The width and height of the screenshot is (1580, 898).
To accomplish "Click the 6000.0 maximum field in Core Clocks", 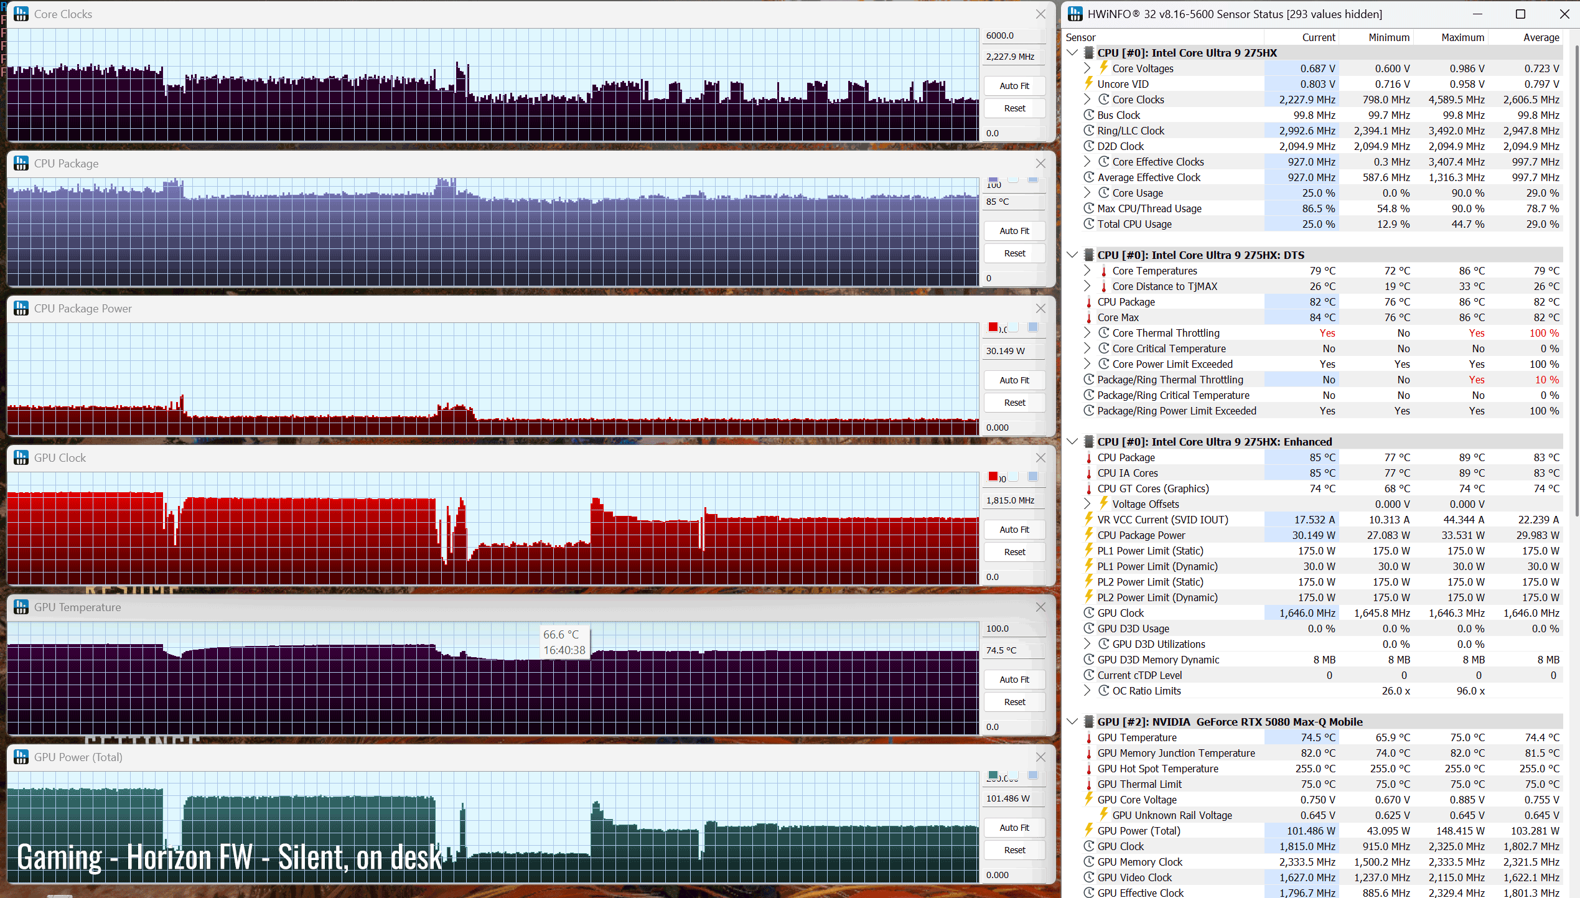I will point(1013,35).
